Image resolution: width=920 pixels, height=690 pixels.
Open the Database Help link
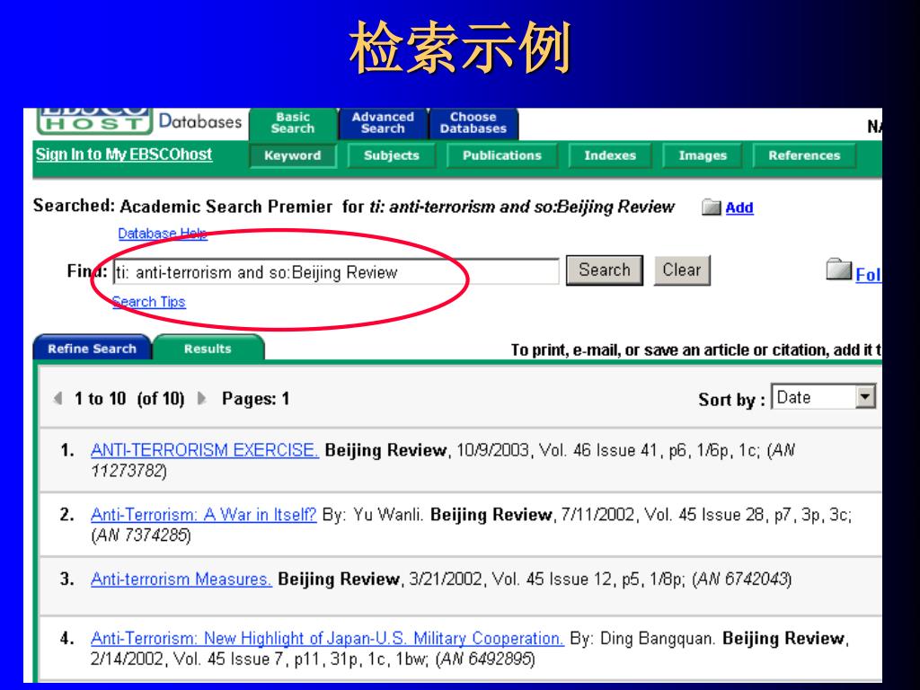point(163,234)
